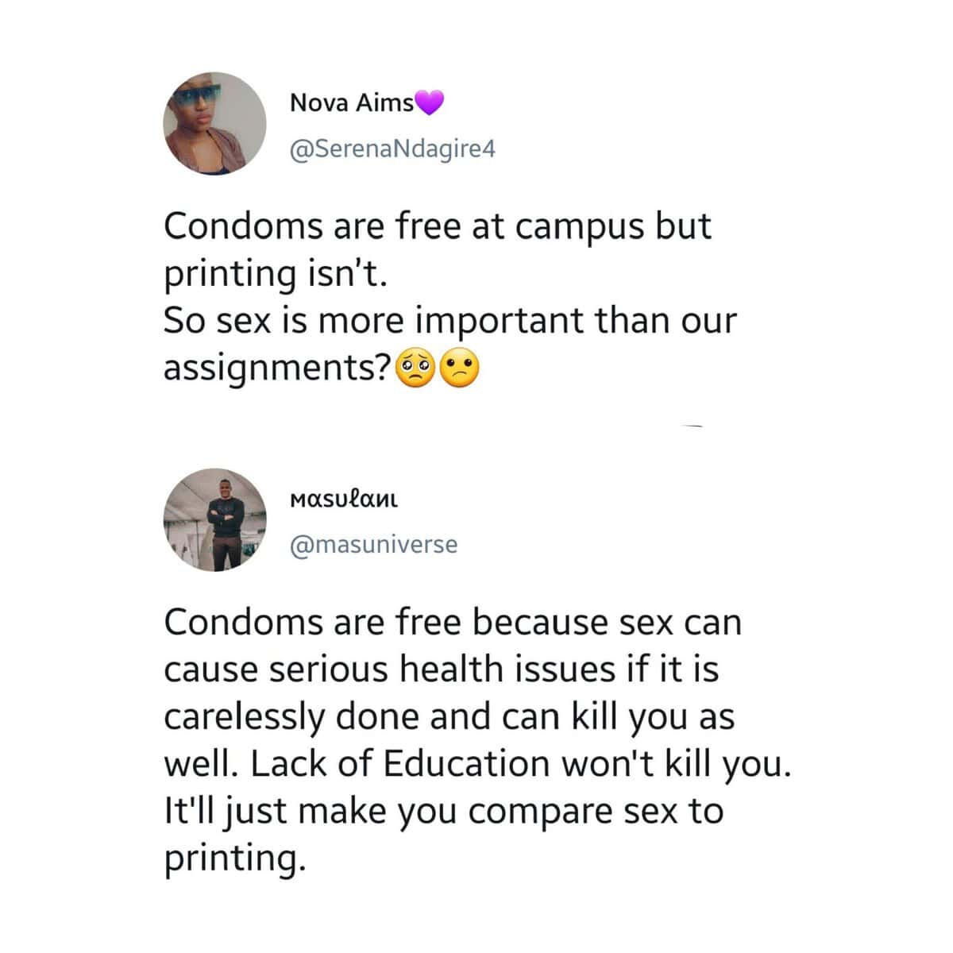Click the line "Condoms are free because sex can"
This screenshot has width=953, height=953.
point(452,622)
